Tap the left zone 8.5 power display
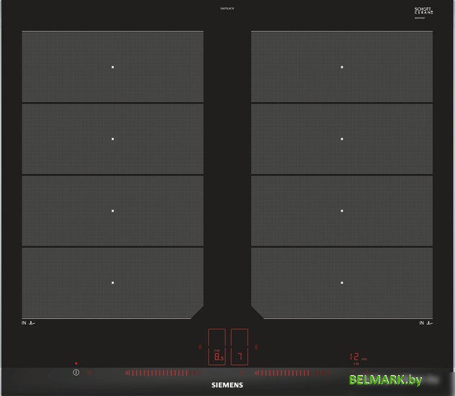Viewport: 455px width, 396px height. coord(217,357)
